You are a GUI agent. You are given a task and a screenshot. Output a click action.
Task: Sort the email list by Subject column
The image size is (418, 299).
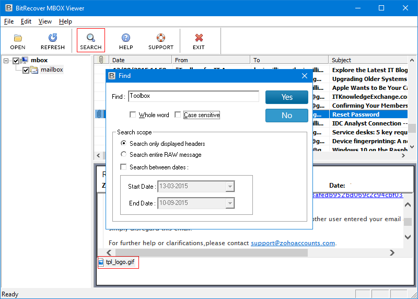(368, 60)
